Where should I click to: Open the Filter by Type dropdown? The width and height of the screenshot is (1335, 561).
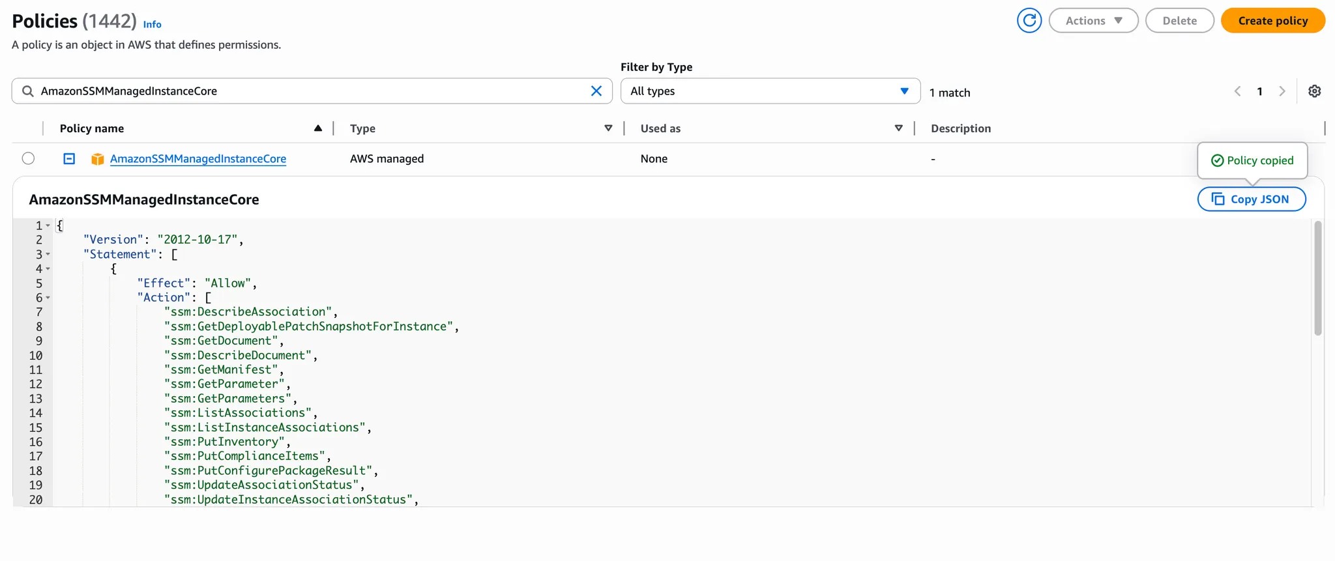pos(770,91)
